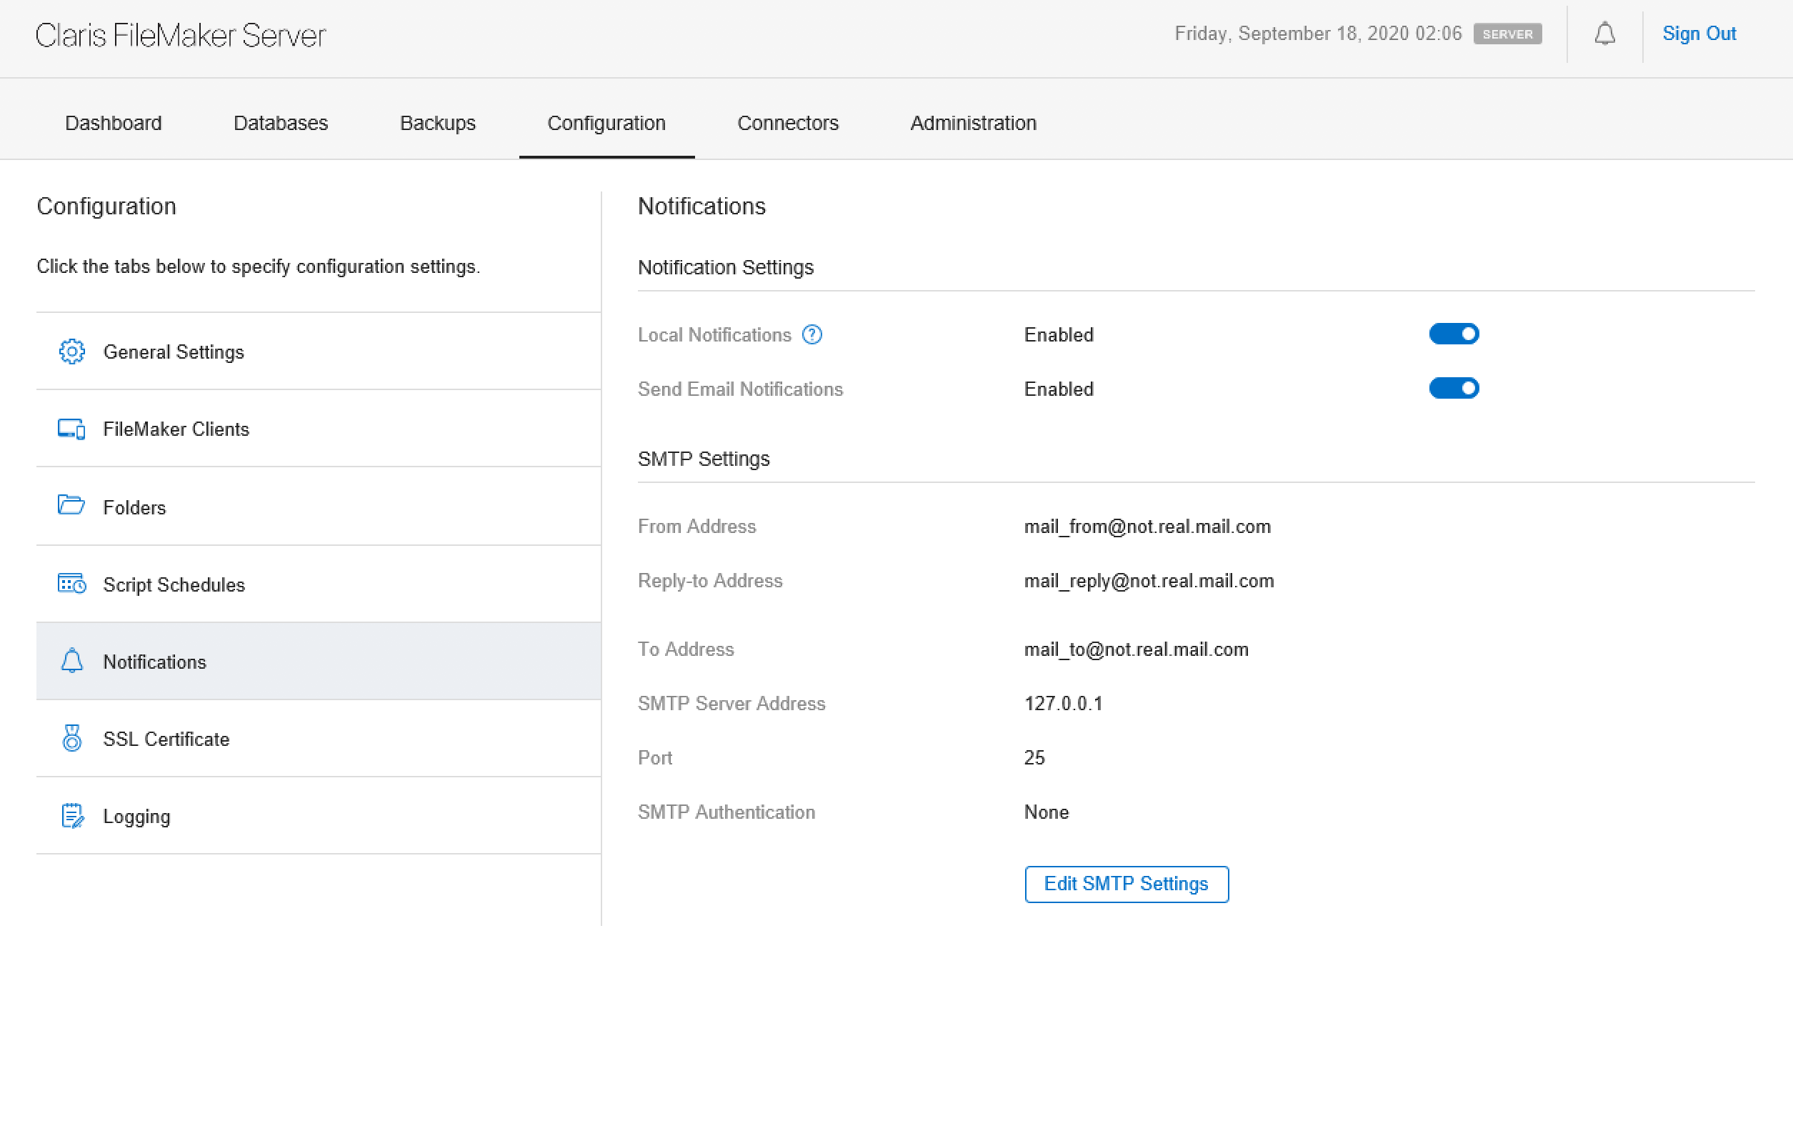This screenshot has width=1793, height=1146.
Task: Open the Administration tab
Action: coord(972,123)
